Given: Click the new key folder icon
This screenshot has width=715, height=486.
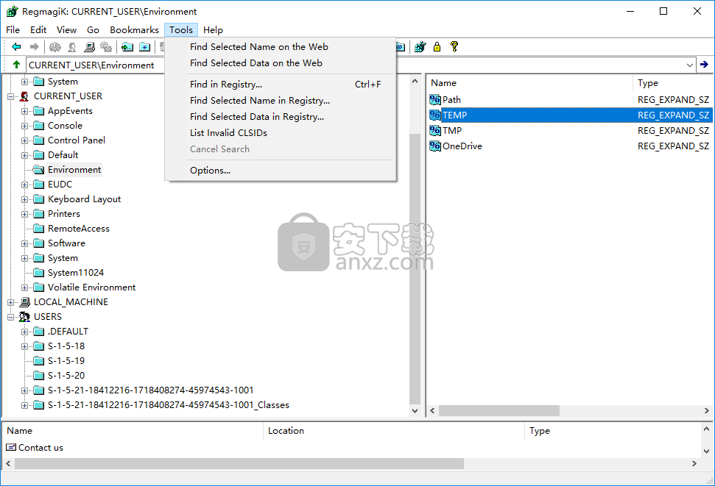Looking at the screenshot, I should 144,46.
